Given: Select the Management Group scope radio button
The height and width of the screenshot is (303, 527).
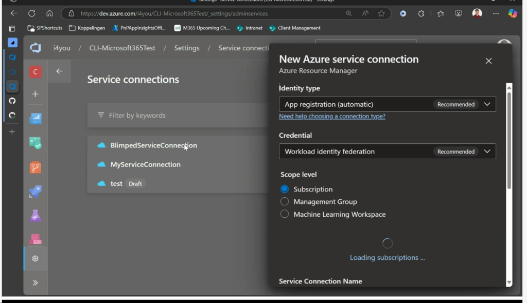Looking at the screenshot, I should coord(285,201).
